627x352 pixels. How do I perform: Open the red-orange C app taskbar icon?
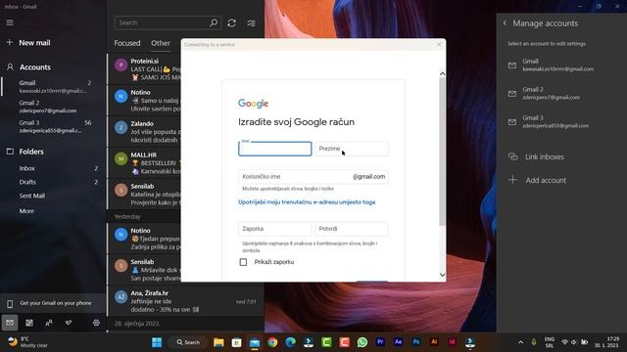[x=344, y=342]
